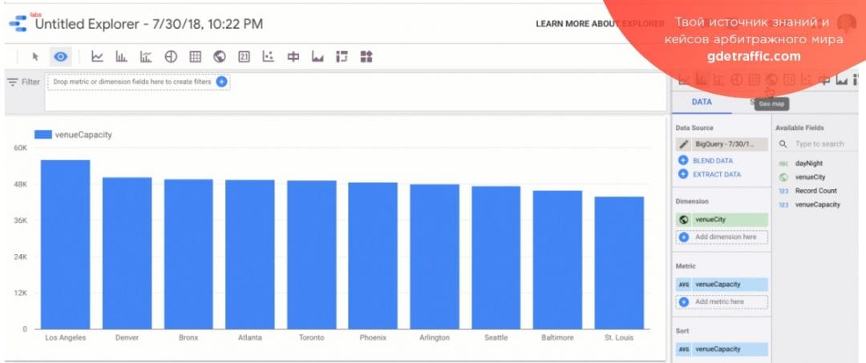Screen dimensions: 866x363
Task: Click the blue venueCapacity legend swatch
Action: coord(43,135)
